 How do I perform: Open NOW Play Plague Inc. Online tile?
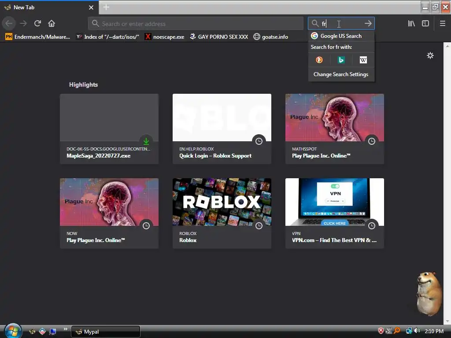click(x=109, y=213)
